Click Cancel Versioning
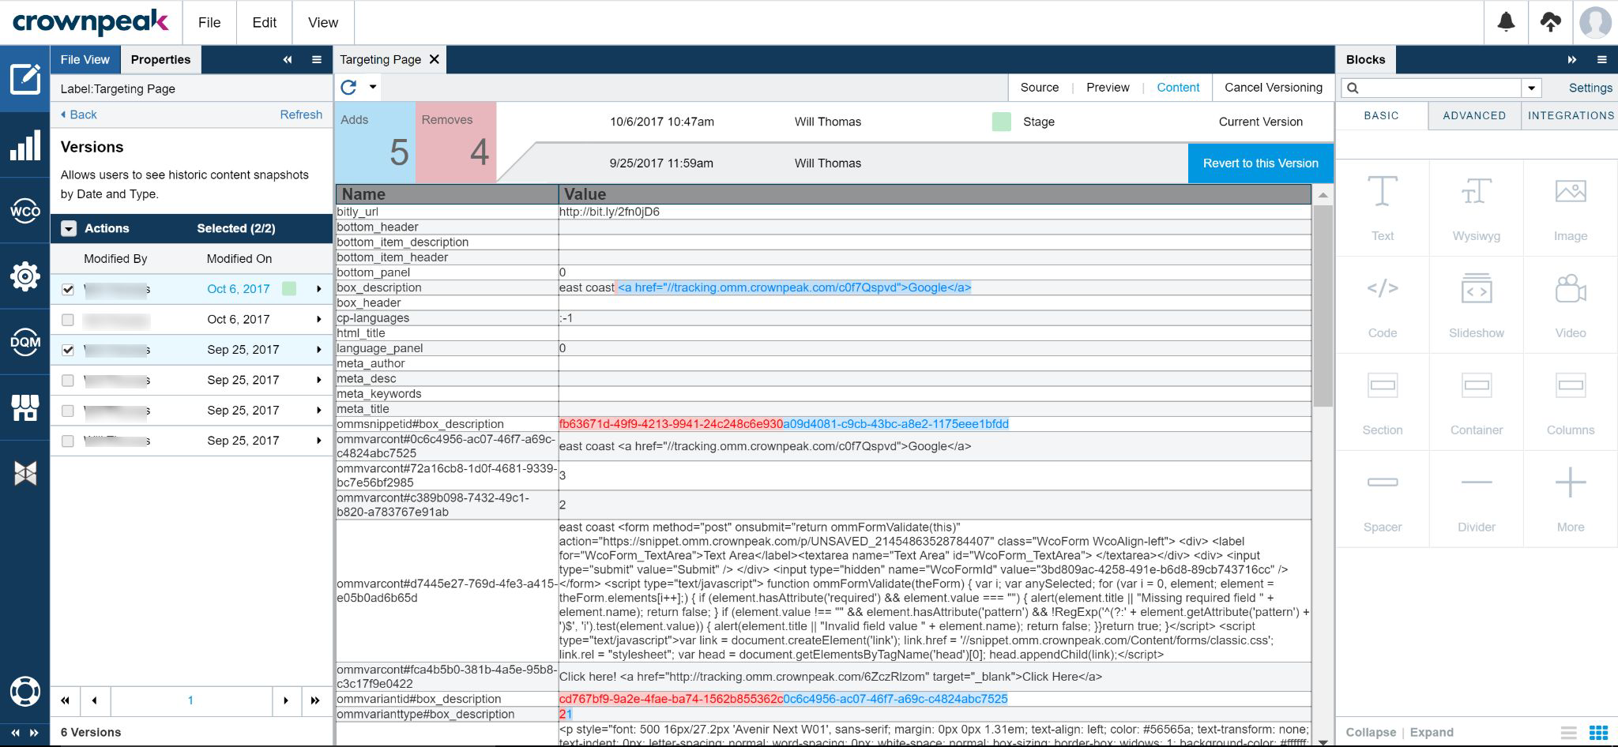 1274,88
